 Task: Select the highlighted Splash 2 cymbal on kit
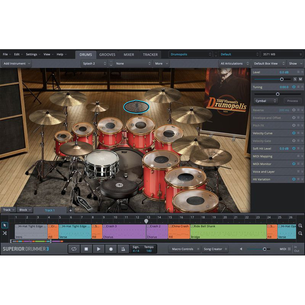pos(136,107)
